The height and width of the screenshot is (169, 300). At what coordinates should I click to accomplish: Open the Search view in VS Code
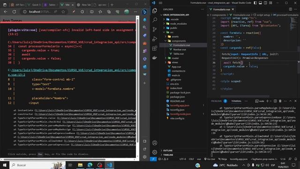tap(155, 20)
